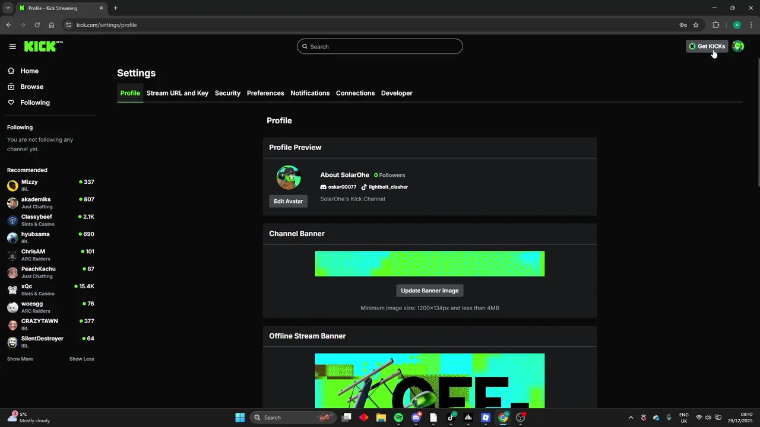Click the offline stream banner image
Image resolution: width=760 pixels, height=427 pixels.
[430, 381]
